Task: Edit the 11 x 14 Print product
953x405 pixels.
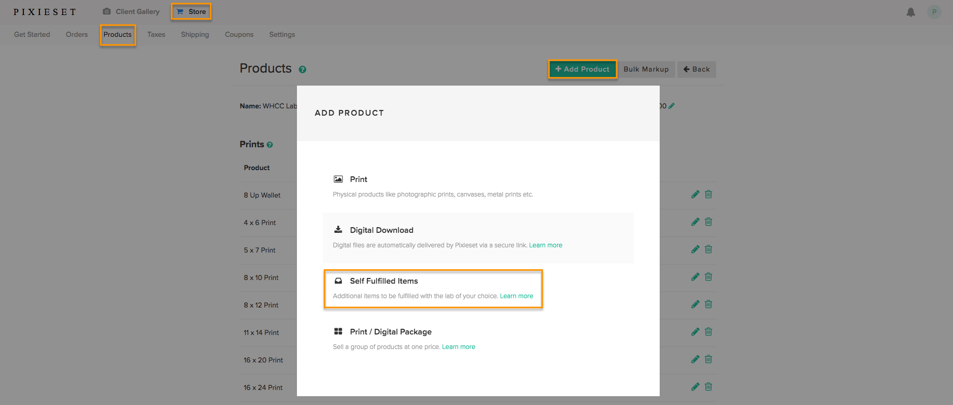Action: click(x=695, y=332)
